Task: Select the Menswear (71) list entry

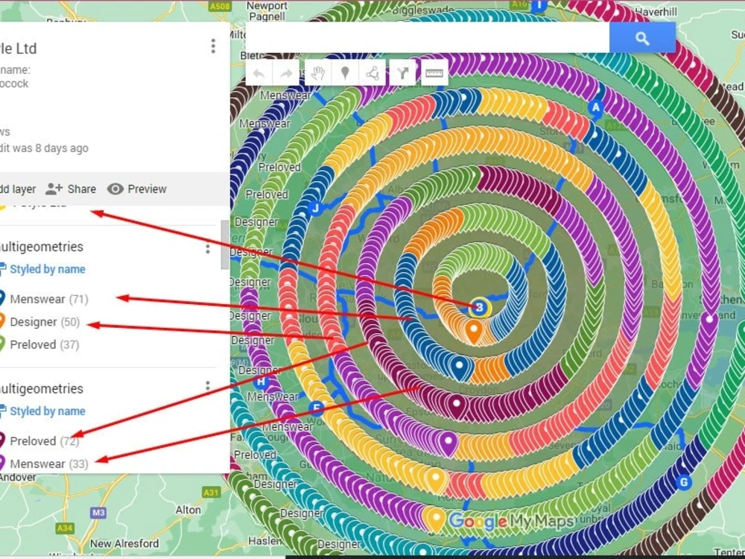Action: (x=45, y=299)
